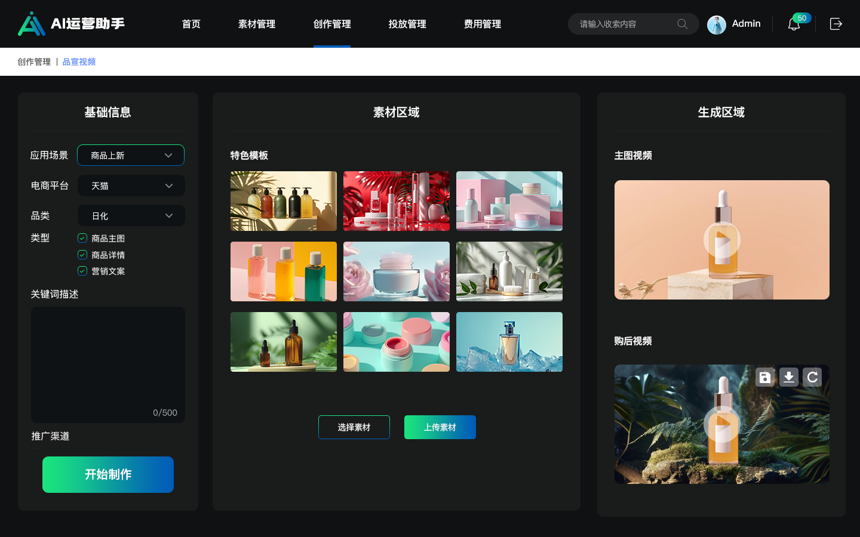Open the 应用场景 dropdown

point(131,155)
